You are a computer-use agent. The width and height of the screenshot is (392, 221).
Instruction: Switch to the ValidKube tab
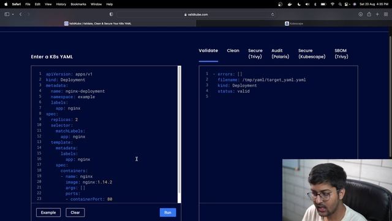coord(98,23)
